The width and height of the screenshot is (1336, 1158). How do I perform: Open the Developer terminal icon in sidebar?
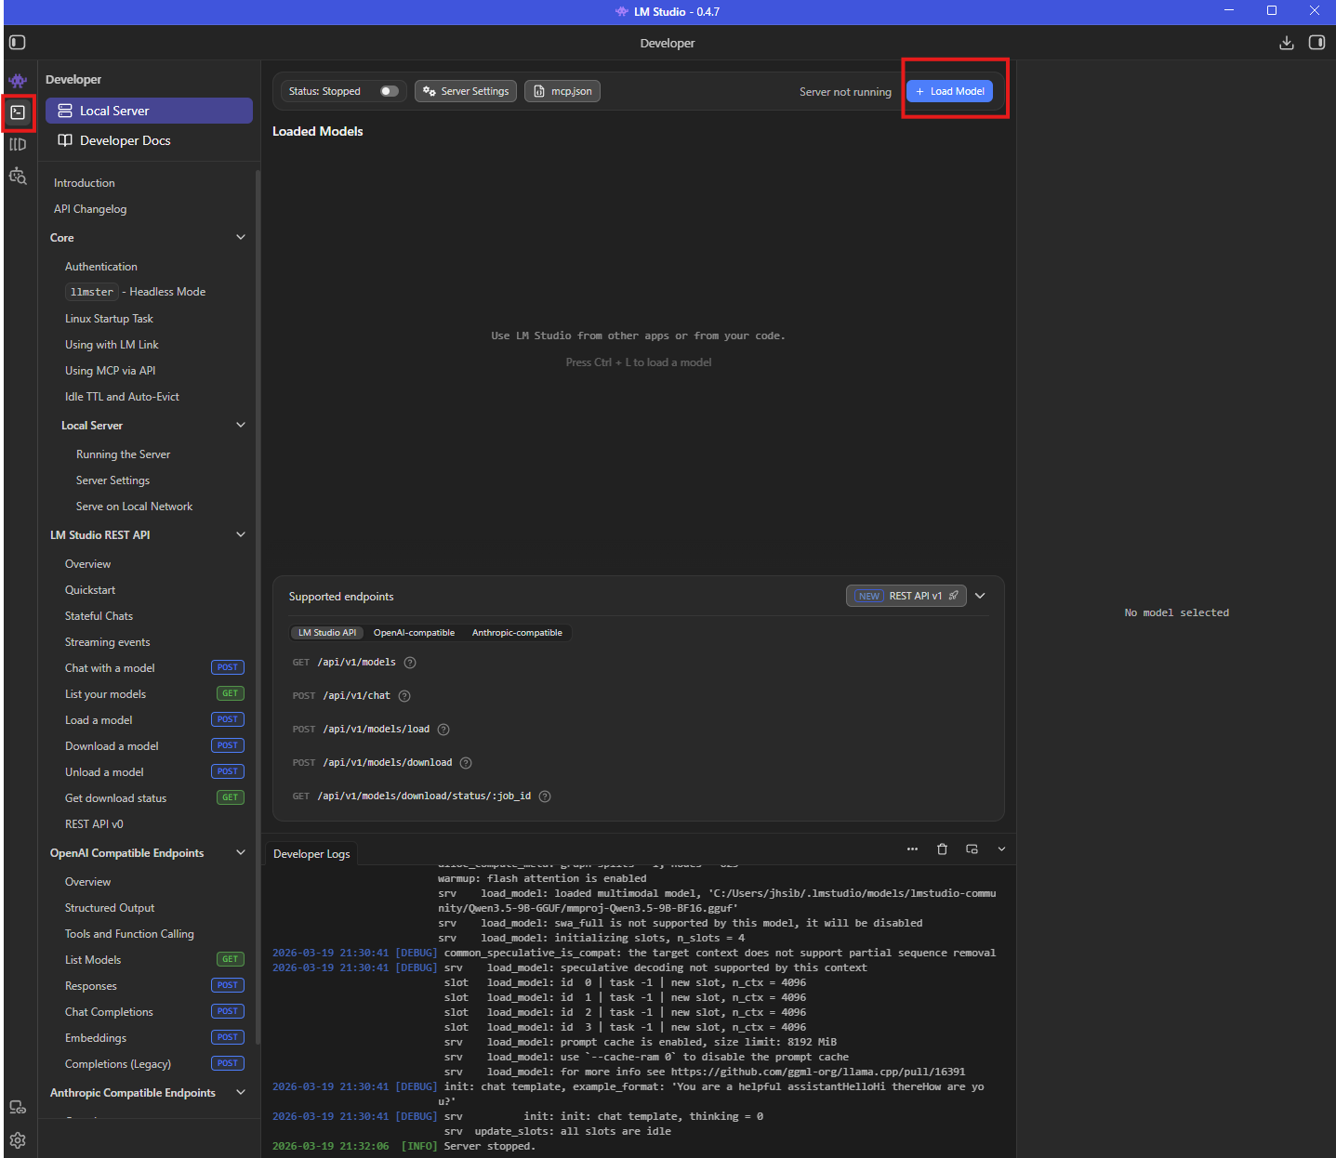[x=18, y=112]
